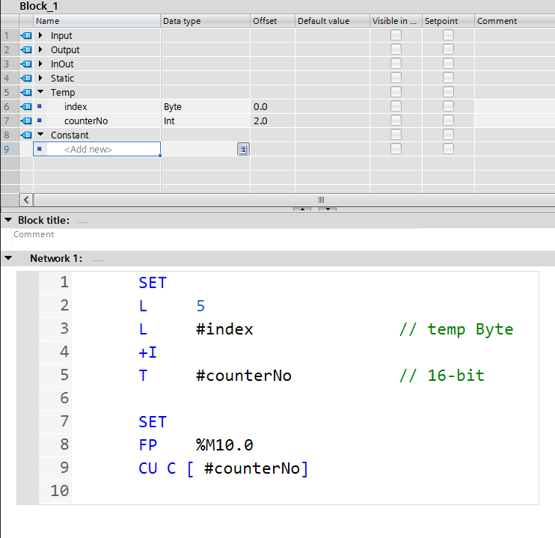Screen dimensions: 555x538
Task: Toggle Visible in checkbox for counterNo row
Action: pos(396,121)
